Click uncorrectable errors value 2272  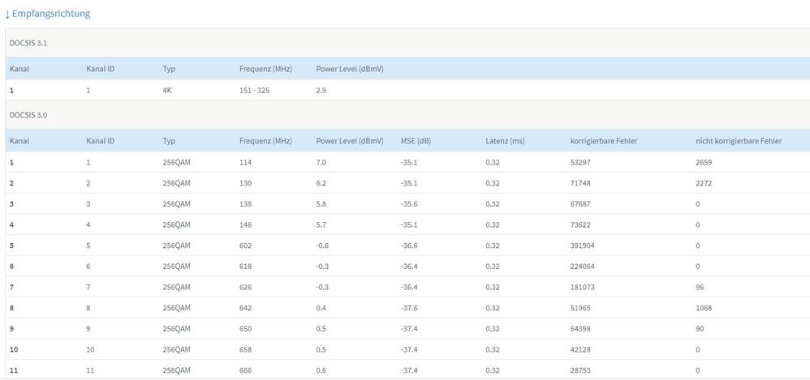pos(704,183)
